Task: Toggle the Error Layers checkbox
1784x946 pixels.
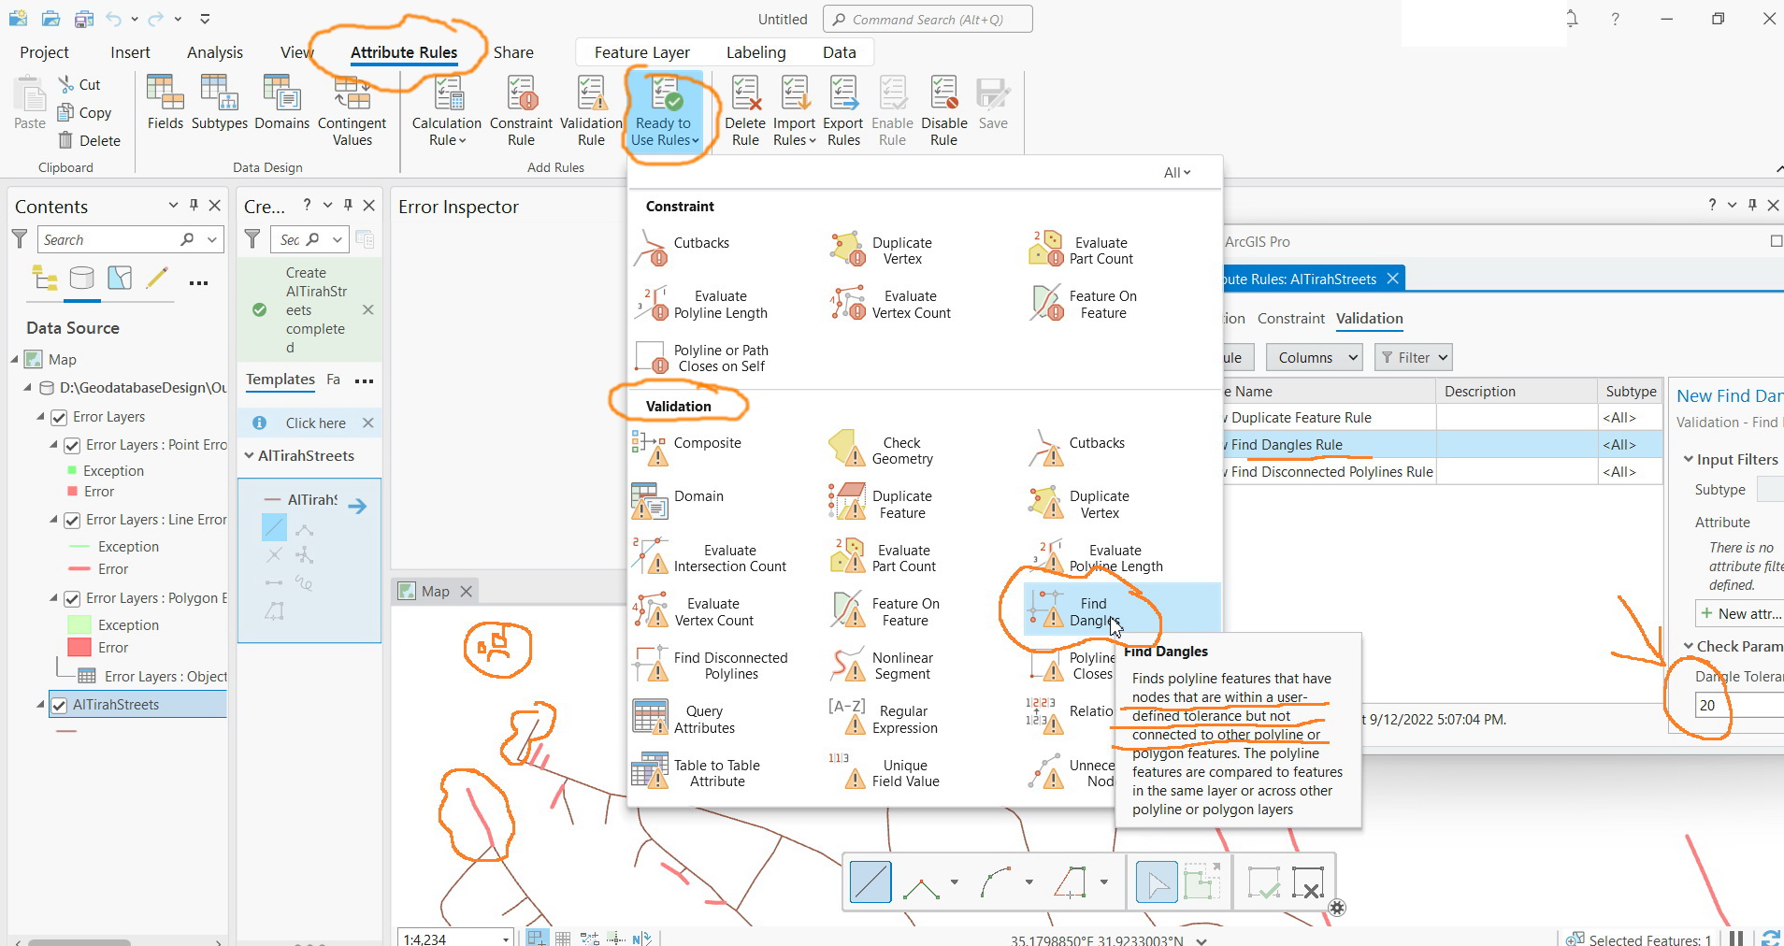Action: [59, 417]
